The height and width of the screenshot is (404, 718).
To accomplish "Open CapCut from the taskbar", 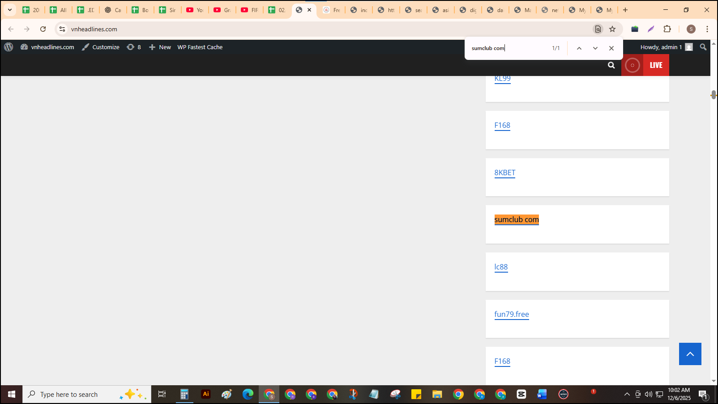I will click(x=521, y=394).
